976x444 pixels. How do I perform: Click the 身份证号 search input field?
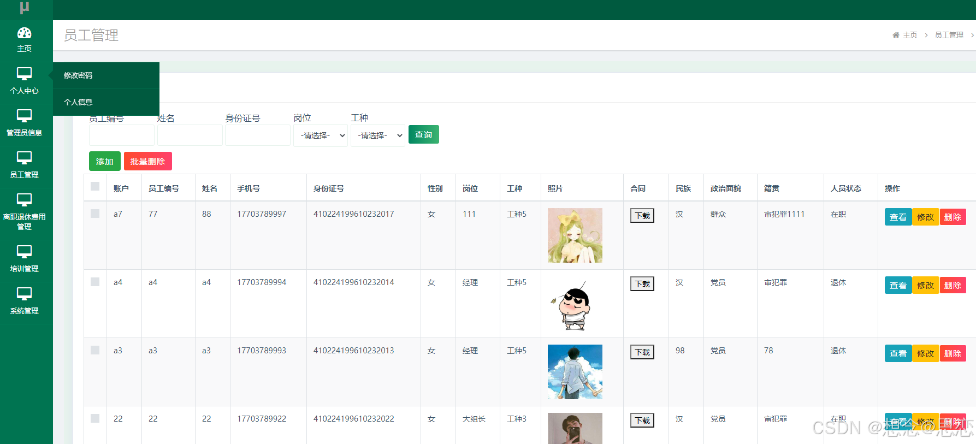click(x=257, y=135)
